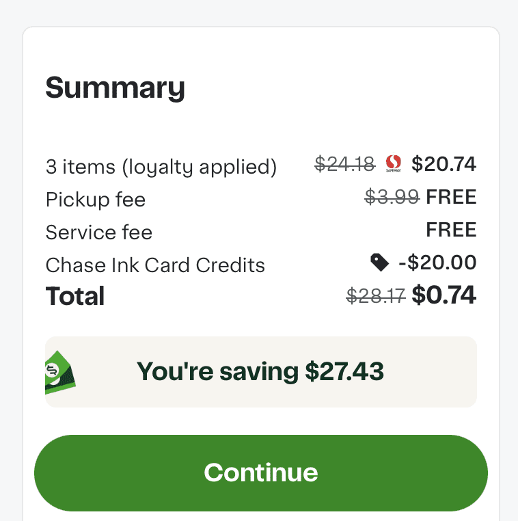The image size is (518, 521).
Task: Click the Chase Ink Card Credits label
Action: [x=155, y=265]
